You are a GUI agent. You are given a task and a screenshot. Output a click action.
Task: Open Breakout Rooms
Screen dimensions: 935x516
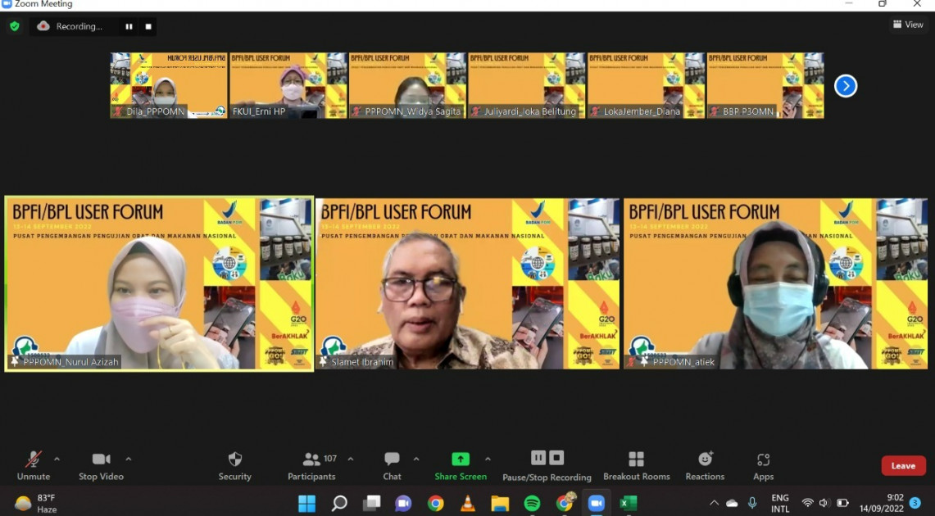pos(636,460)
